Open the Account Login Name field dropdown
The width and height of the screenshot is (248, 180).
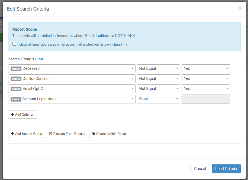[72, 99]
